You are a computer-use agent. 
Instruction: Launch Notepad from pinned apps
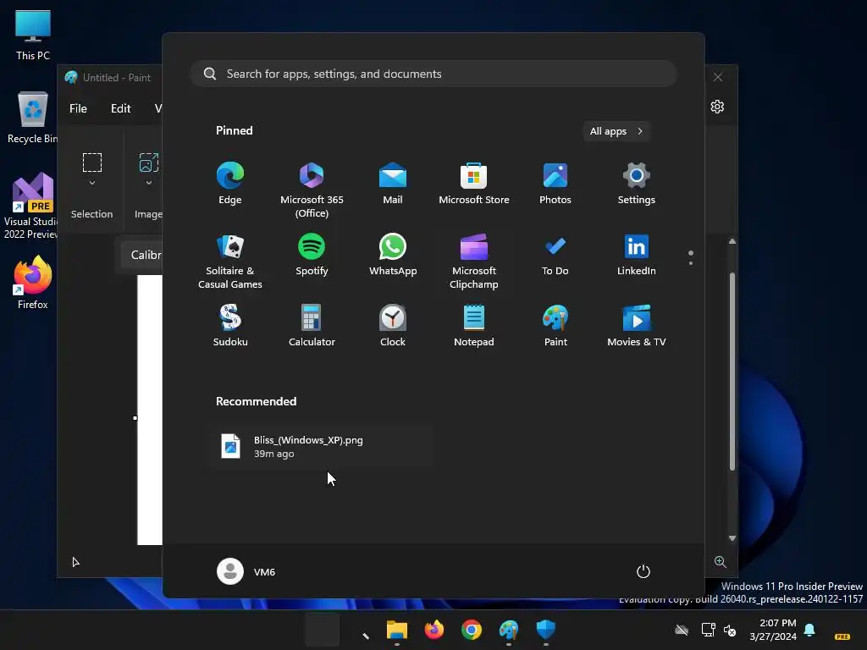pyautogui.click(x=474, y=326)
